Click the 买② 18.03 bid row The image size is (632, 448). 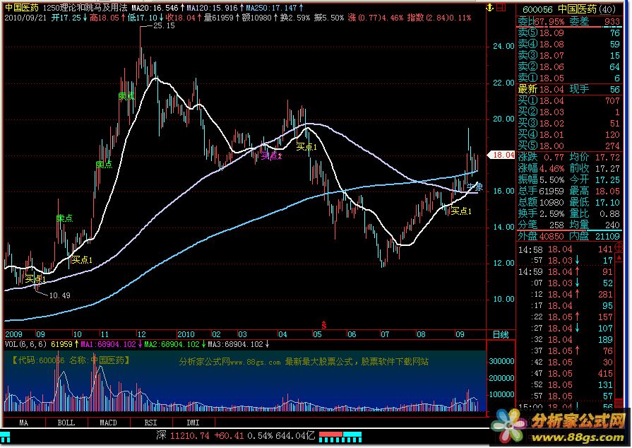tap(568, 112)
